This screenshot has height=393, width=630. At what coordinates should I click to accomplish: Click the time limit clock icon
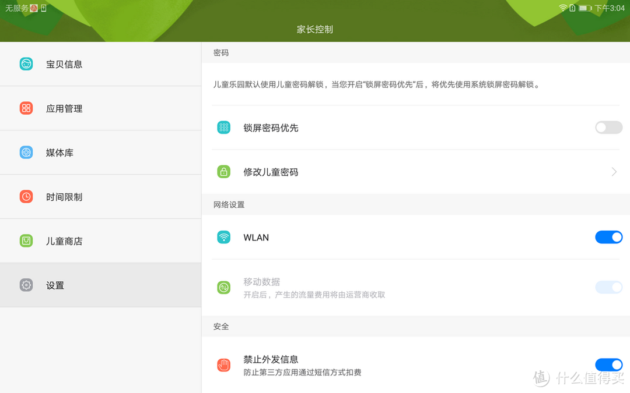(x=26, y=197)
